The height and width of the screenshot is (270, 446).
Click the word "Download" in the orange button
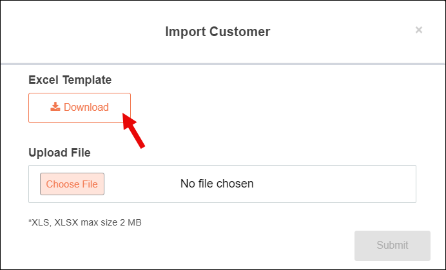tap(86, 108)
